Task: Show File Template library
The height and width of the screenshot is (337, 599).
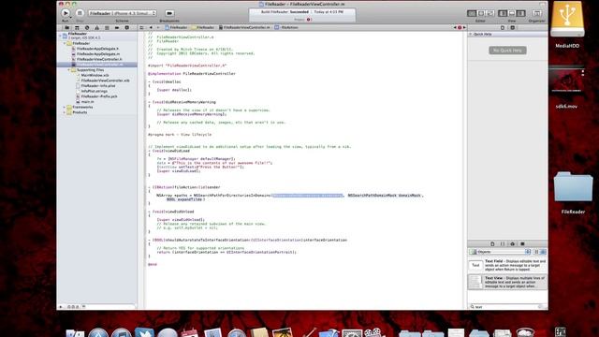Action: [x=492, y=243]
